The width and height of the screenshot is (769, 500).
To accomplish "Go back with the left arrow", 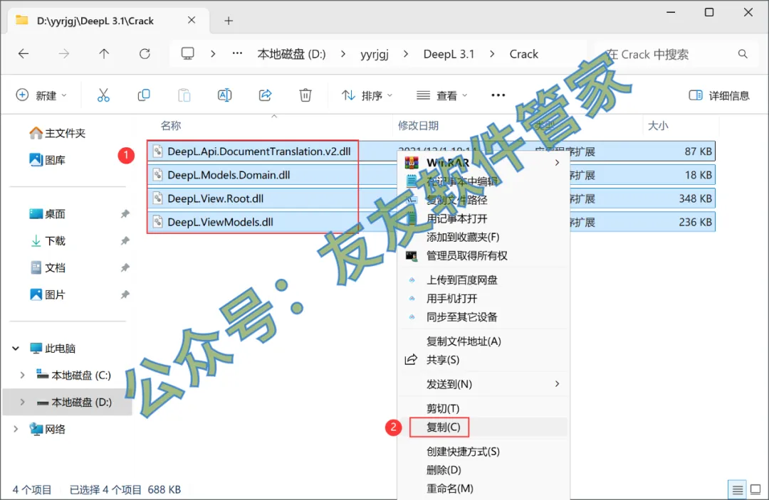I will [x=23, y=54].
